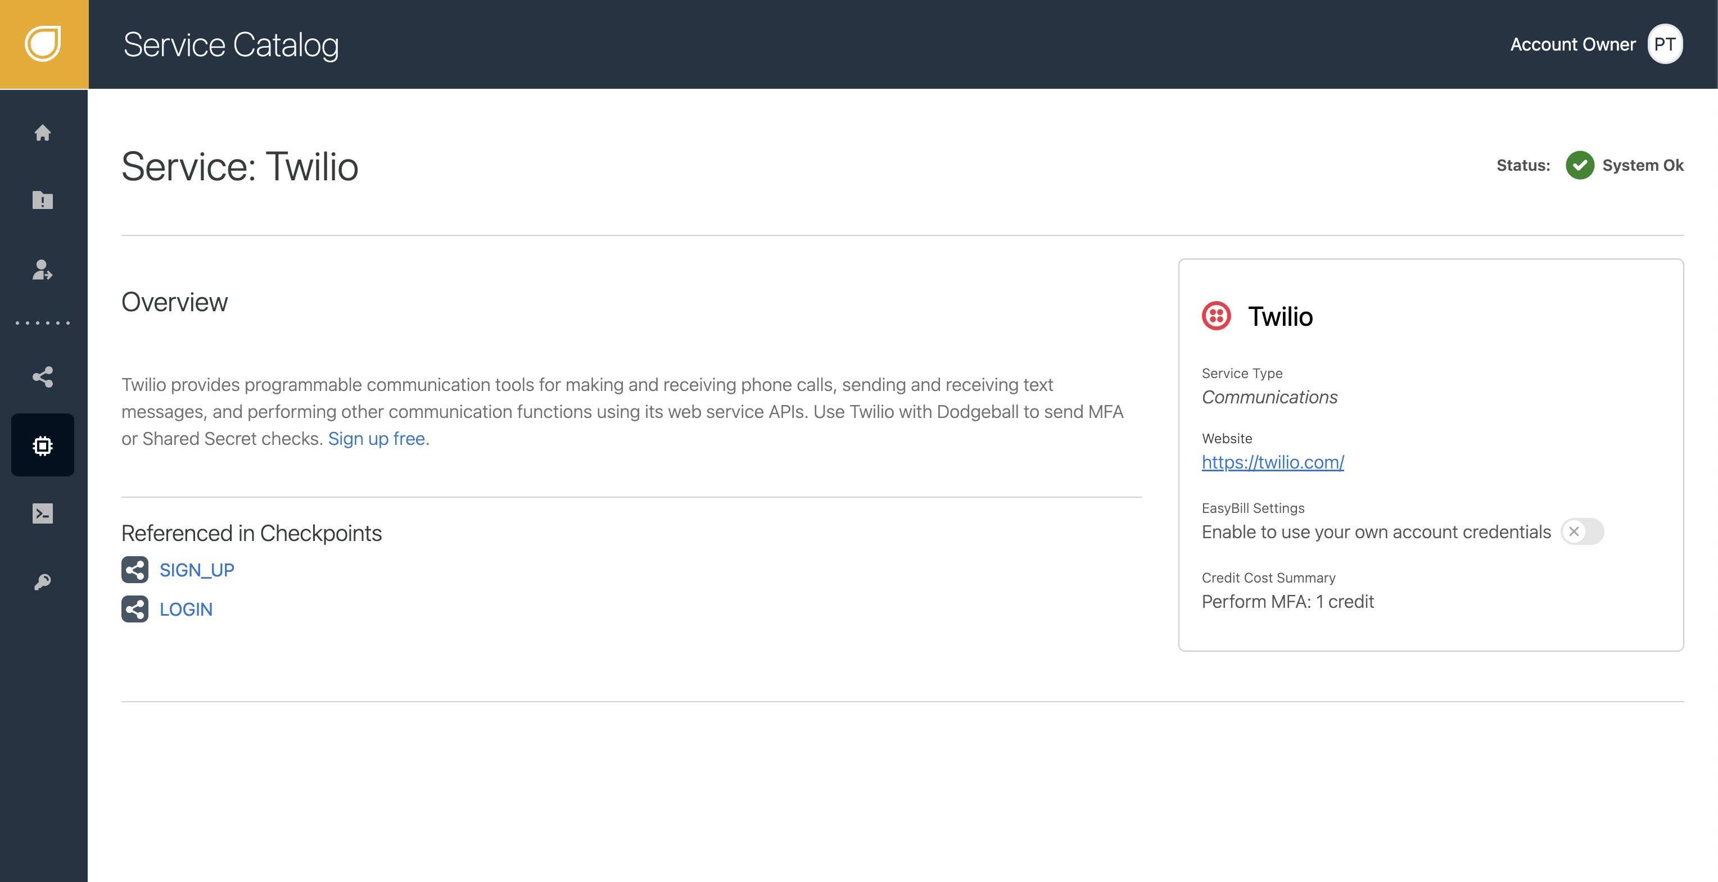Select the Service Catalog tab
1718x882 pixels.
pos(43,445)
